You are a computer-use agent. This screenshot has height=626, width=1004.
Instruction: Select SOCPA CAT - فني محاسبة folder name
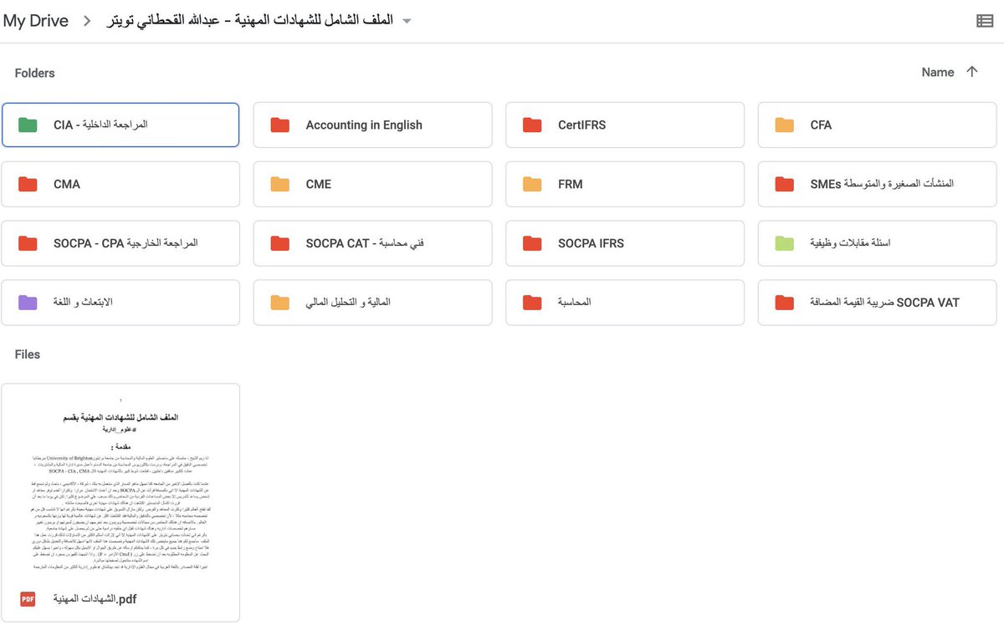pyautogui.click(x=365, y=243)
